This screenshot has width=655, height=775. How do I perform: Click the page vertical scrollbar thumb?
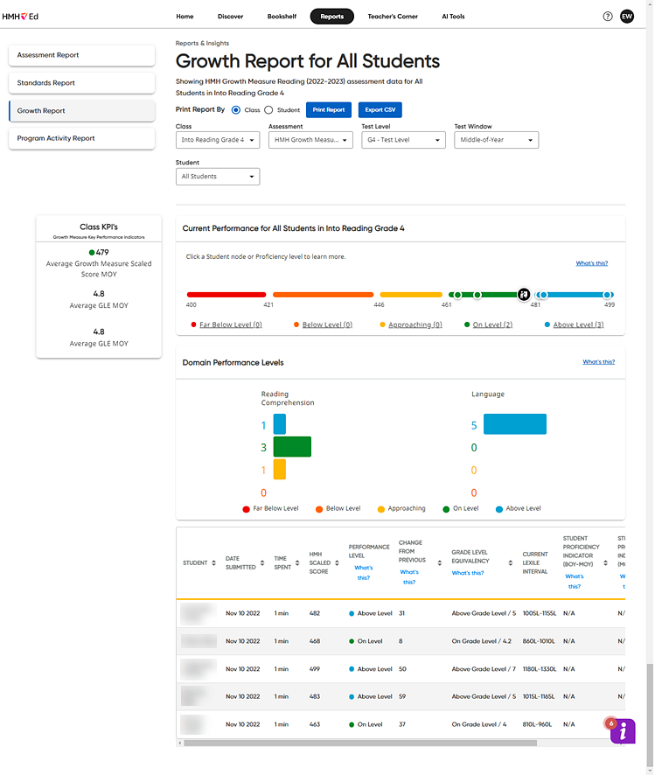point(650,716)
